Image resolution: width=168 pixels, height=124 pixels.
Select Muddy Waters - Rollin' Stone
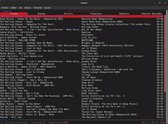[x=82, y=54]
